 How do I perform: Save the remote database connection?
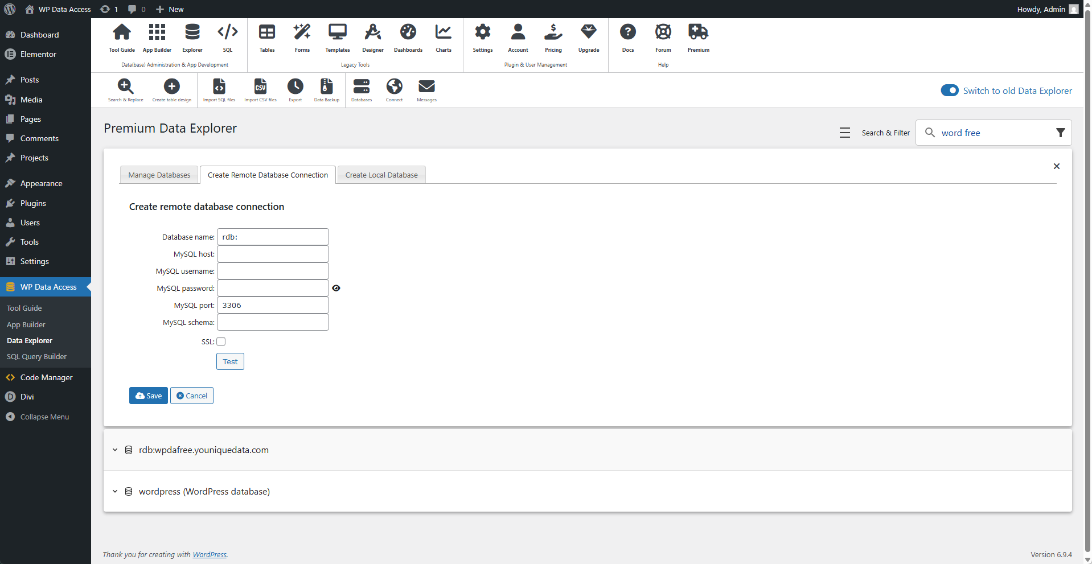[148, 395]
